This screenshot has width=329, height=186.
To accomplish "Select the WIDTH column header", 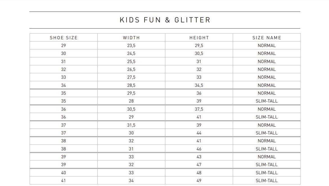I will point(131,38).
